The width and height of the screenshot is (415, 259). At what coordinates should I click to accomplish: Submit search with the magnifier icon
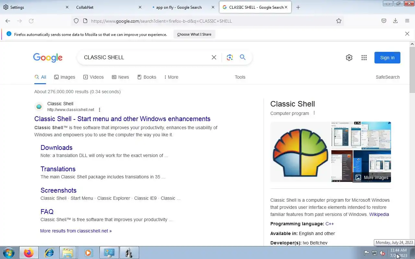[x=243, y=57]
